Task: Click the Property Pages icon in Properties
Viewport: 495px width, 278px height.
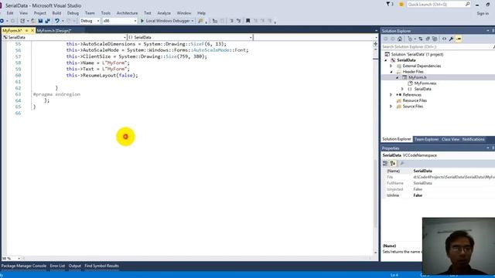Action: pyautogui.click(x=402, y=163)
